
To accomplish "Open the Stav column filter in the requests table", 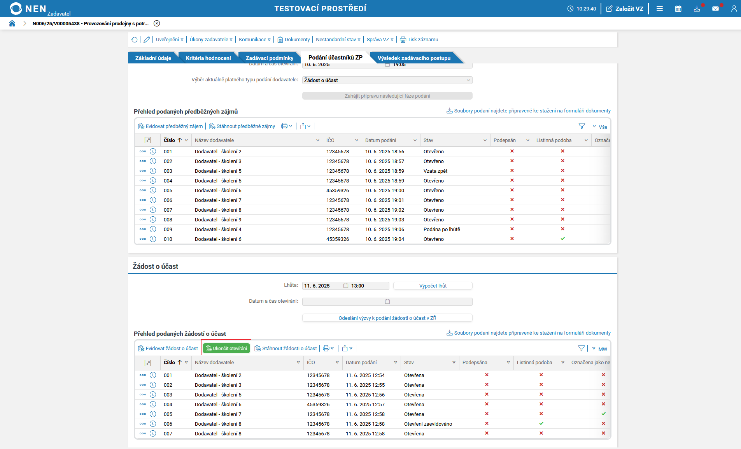I will 454,363.
